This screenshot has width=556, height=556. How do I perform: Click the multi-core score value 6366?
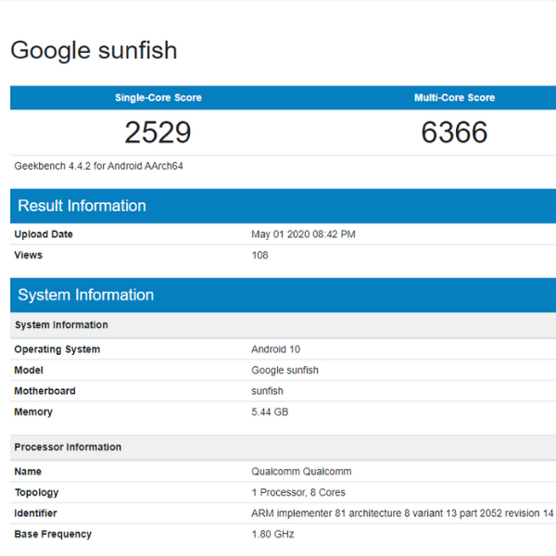coord(454,133)
